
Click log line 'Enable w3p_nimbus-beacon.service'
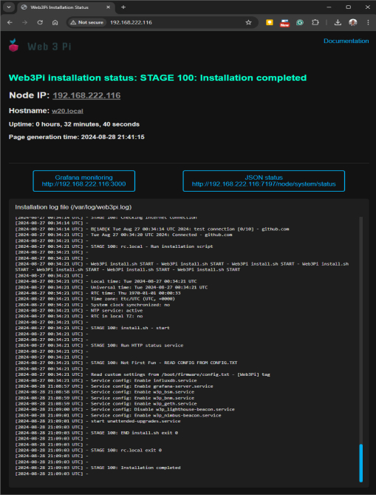(118, 415)
